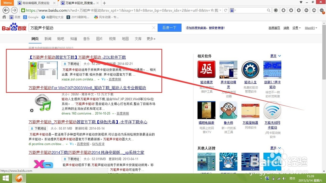Select the 图片 search category

point(99,39)
